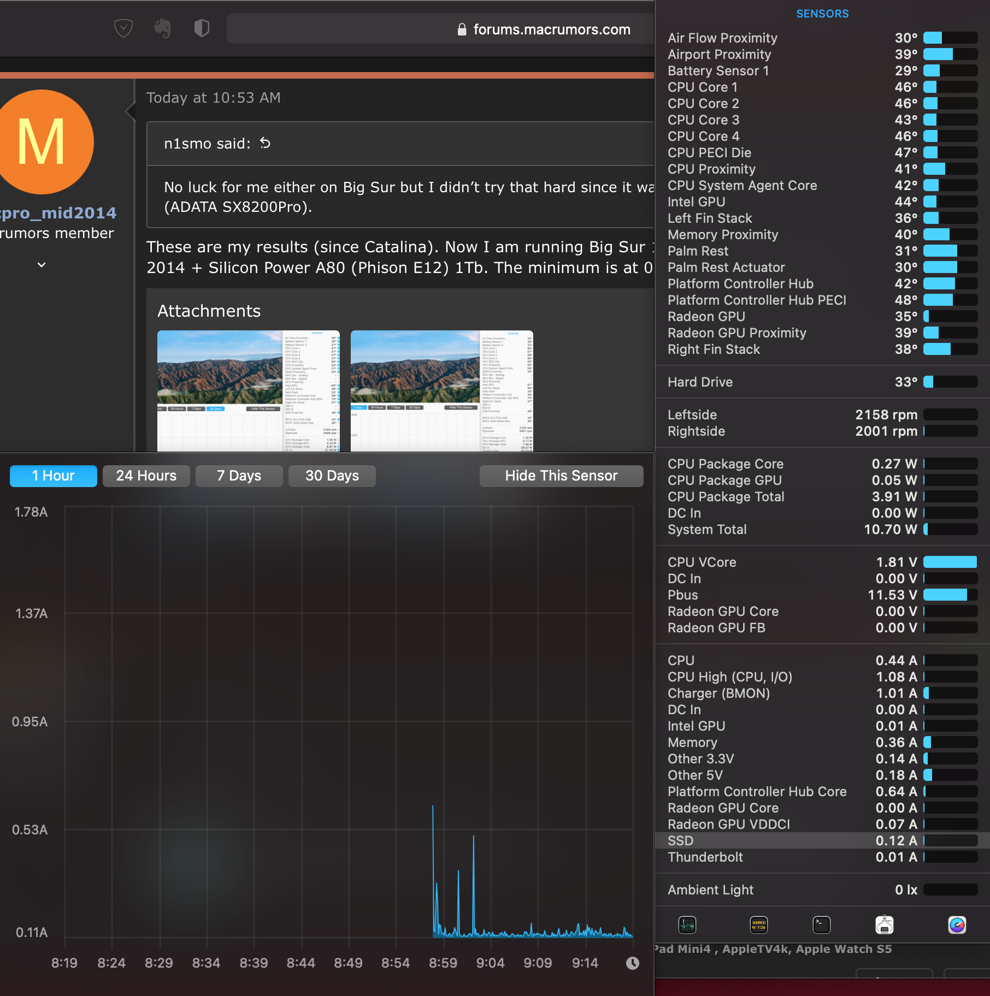The width and height of the screenshot is (990, 996).
Task: Open the second attachment thumbnail
Action: 442,390
